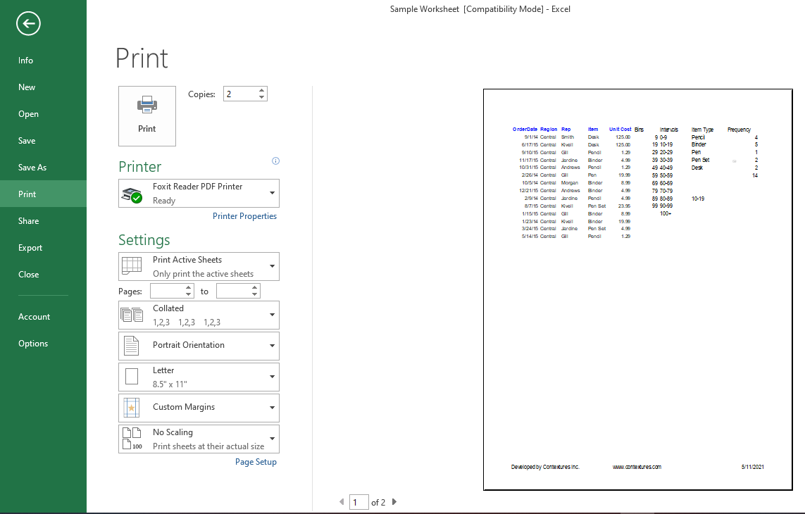Click the back arrow circle icon
Screen dimensions: 805x514
[x=28, y=24]
